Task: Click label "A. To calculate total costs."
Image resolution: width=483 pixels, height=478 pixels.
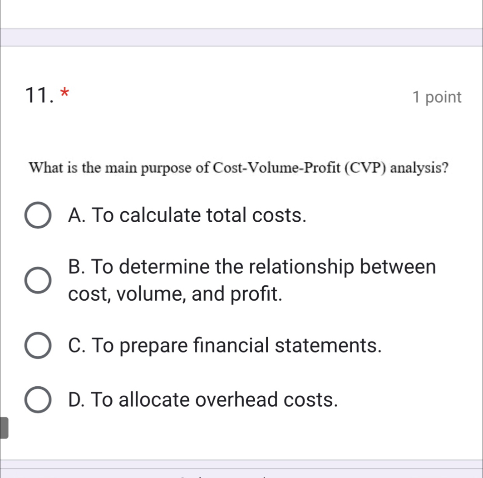Action: click(x=186, y=215)
